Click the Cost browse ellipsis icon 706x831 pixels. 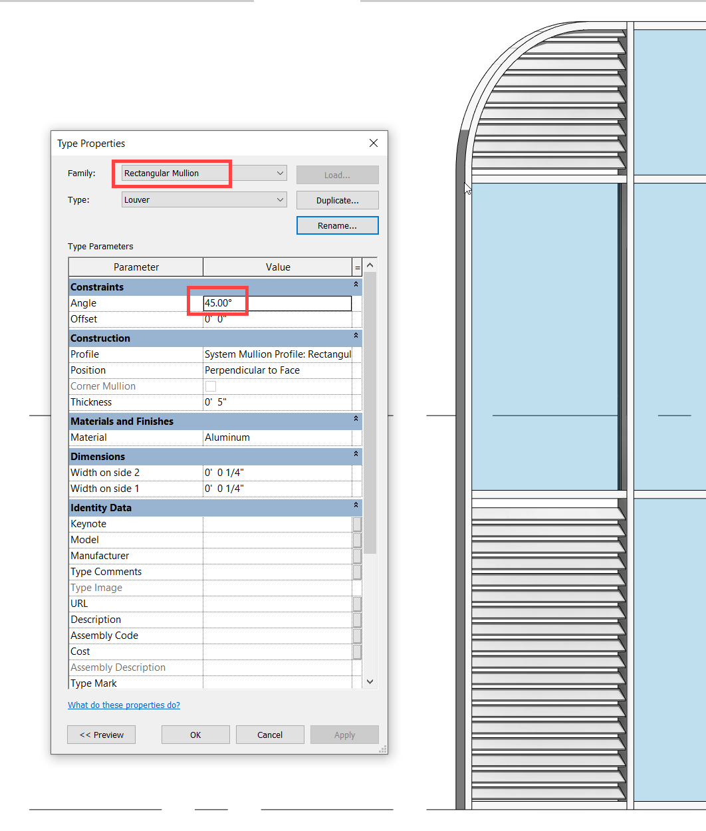coord(358,652)
